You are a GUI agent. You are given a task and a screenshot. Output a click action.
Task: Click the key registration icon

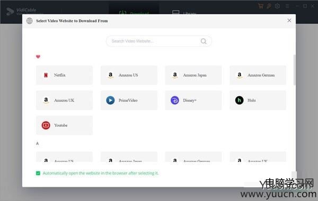click(269, 6)
